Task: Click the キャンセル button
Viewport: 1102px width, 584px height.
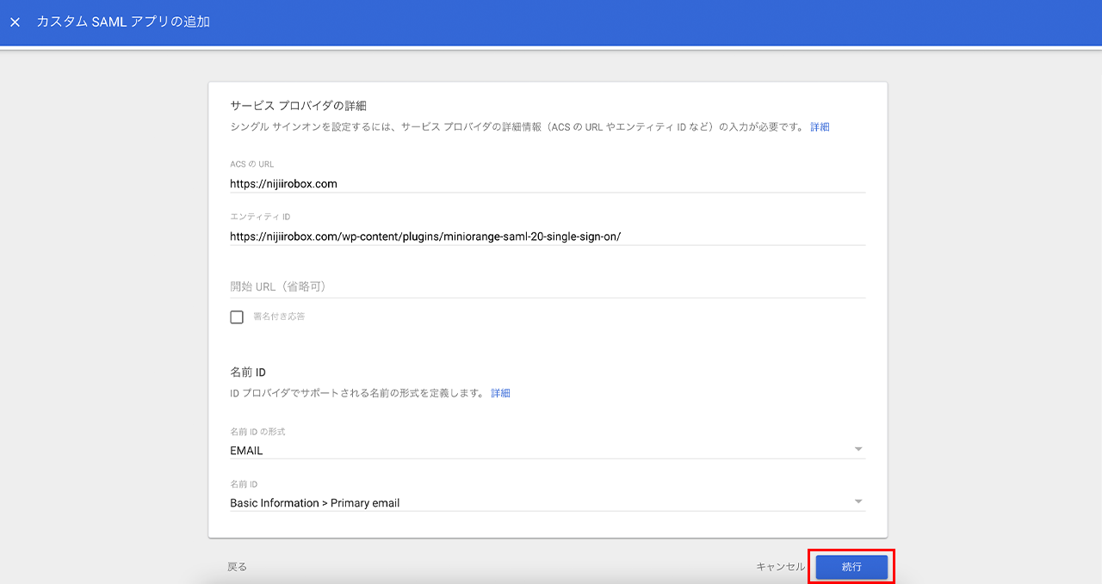Action: 780,567
